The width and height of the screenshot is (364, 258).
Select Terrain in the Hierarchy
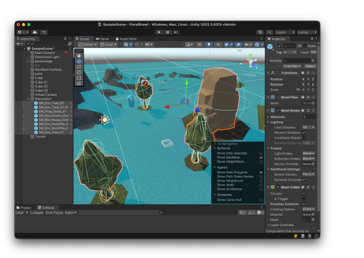(40, 137)
